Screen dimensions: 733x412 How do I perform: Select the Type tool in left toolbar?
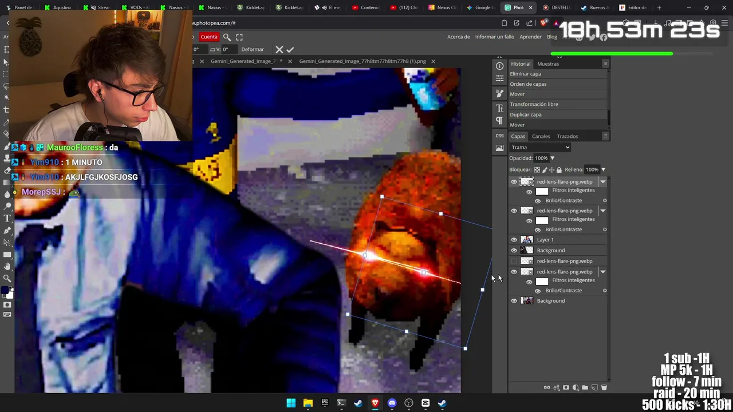point(7,219)
